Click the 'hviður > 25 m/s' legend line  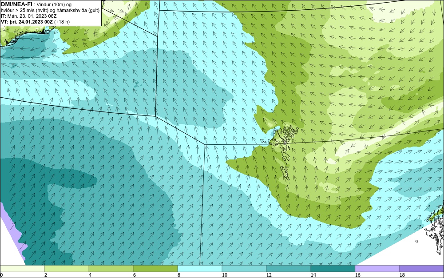(50, 10)
